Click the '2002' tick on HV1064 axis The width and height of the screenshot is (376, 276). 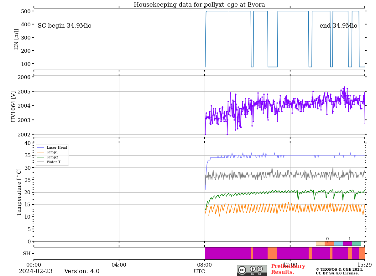[24, 134]
